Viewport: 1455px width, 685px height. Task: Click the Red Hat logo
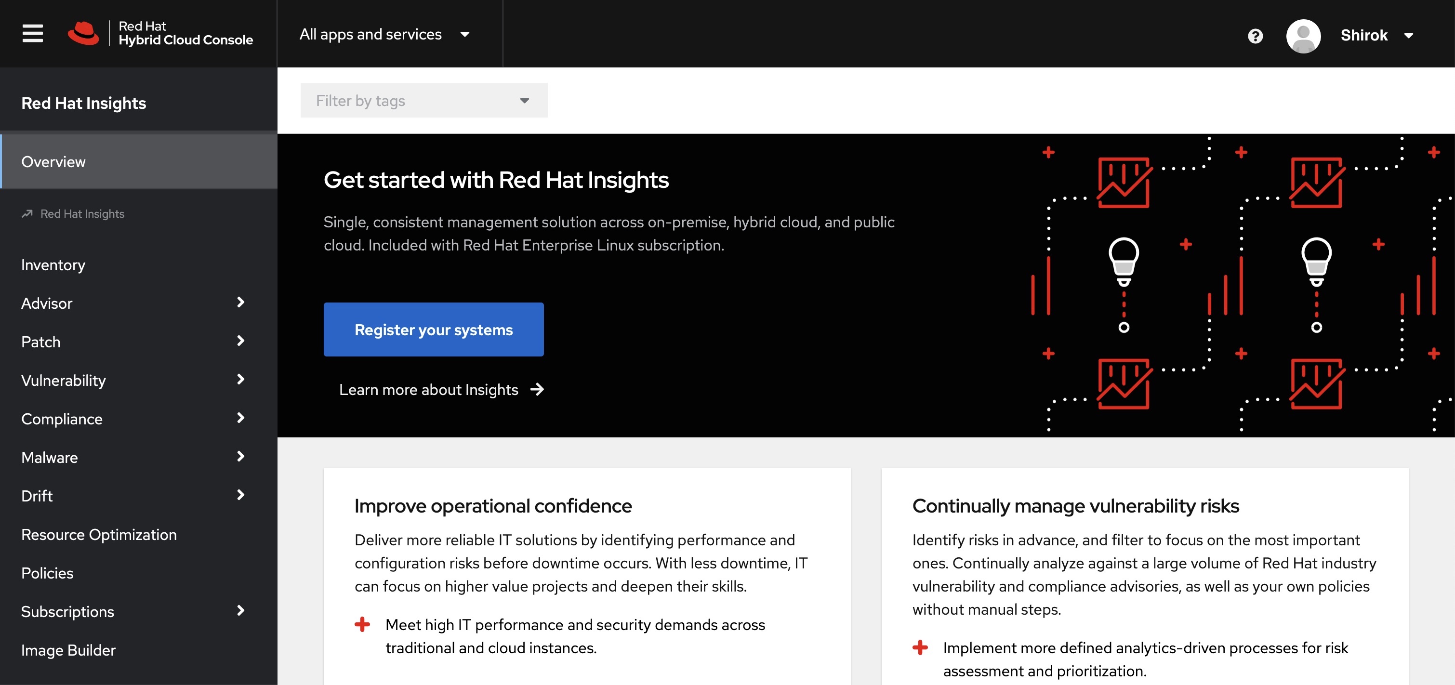[x=84, y=33]
